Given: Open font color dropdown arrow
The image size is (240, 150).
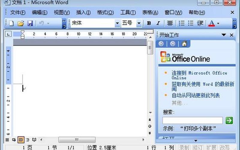Looking at the screenshot, I should coord(218,23).
